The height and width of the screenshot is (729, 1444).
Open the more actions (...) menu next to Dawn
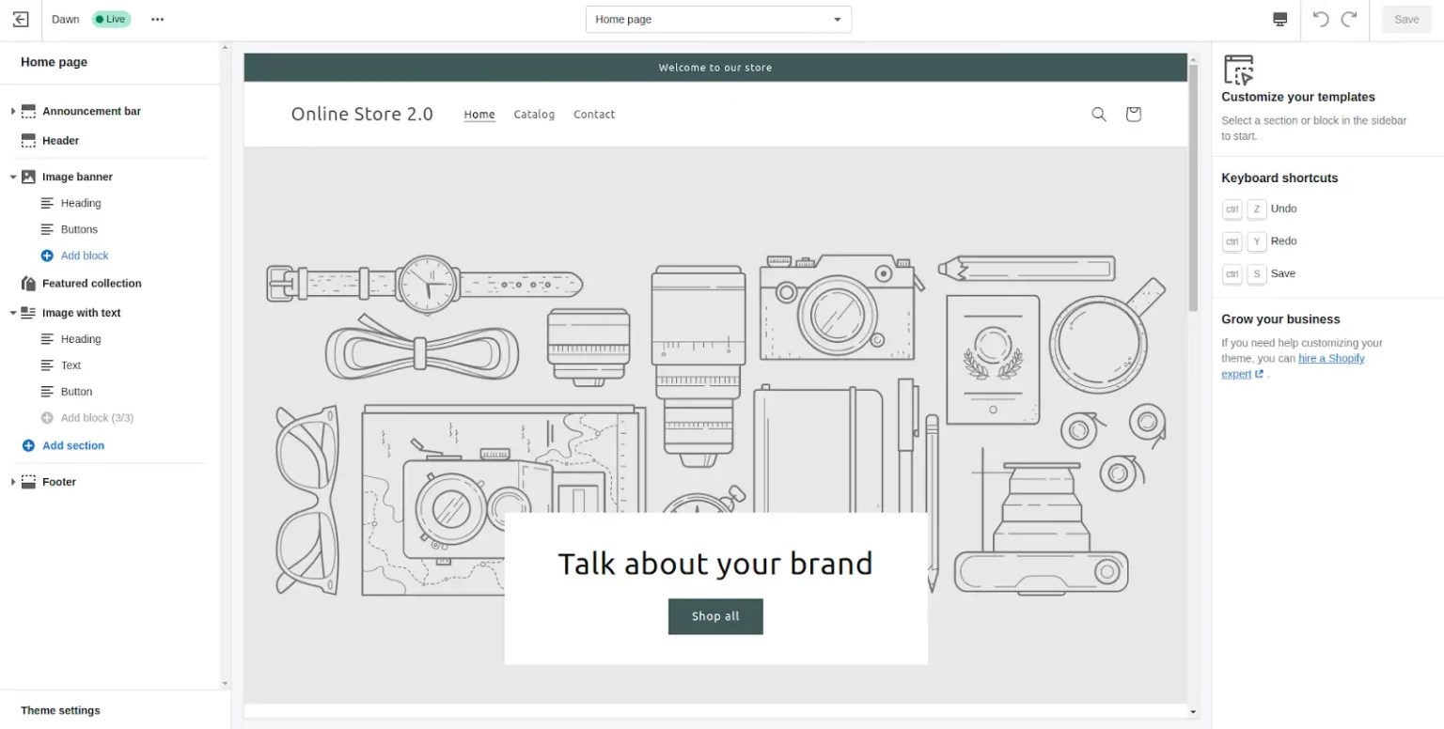point(157,19)
